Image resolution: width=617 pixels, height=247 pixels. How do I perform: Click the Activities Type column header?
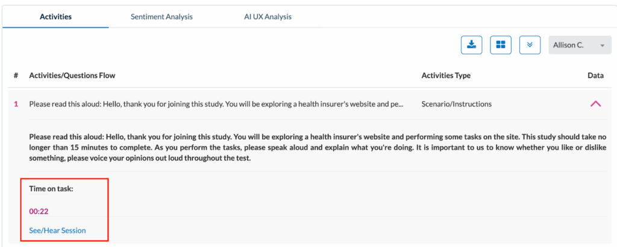[x=446, y=76]
